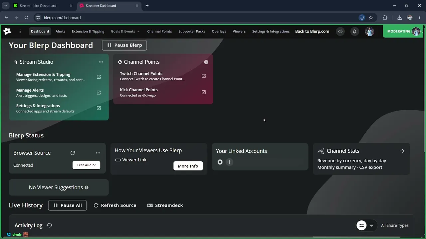Open the Streamdeck button
426x239 pixels.
(x=165, y=205)
